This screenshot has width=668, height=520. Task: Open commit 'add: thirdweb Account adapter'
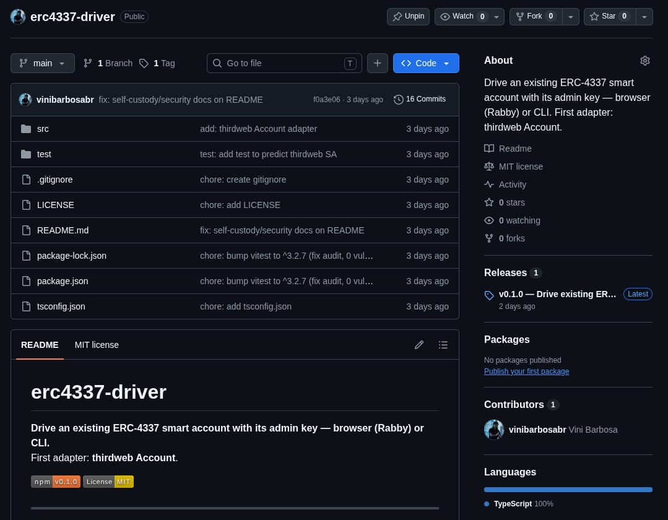click(x=259, y=129)
